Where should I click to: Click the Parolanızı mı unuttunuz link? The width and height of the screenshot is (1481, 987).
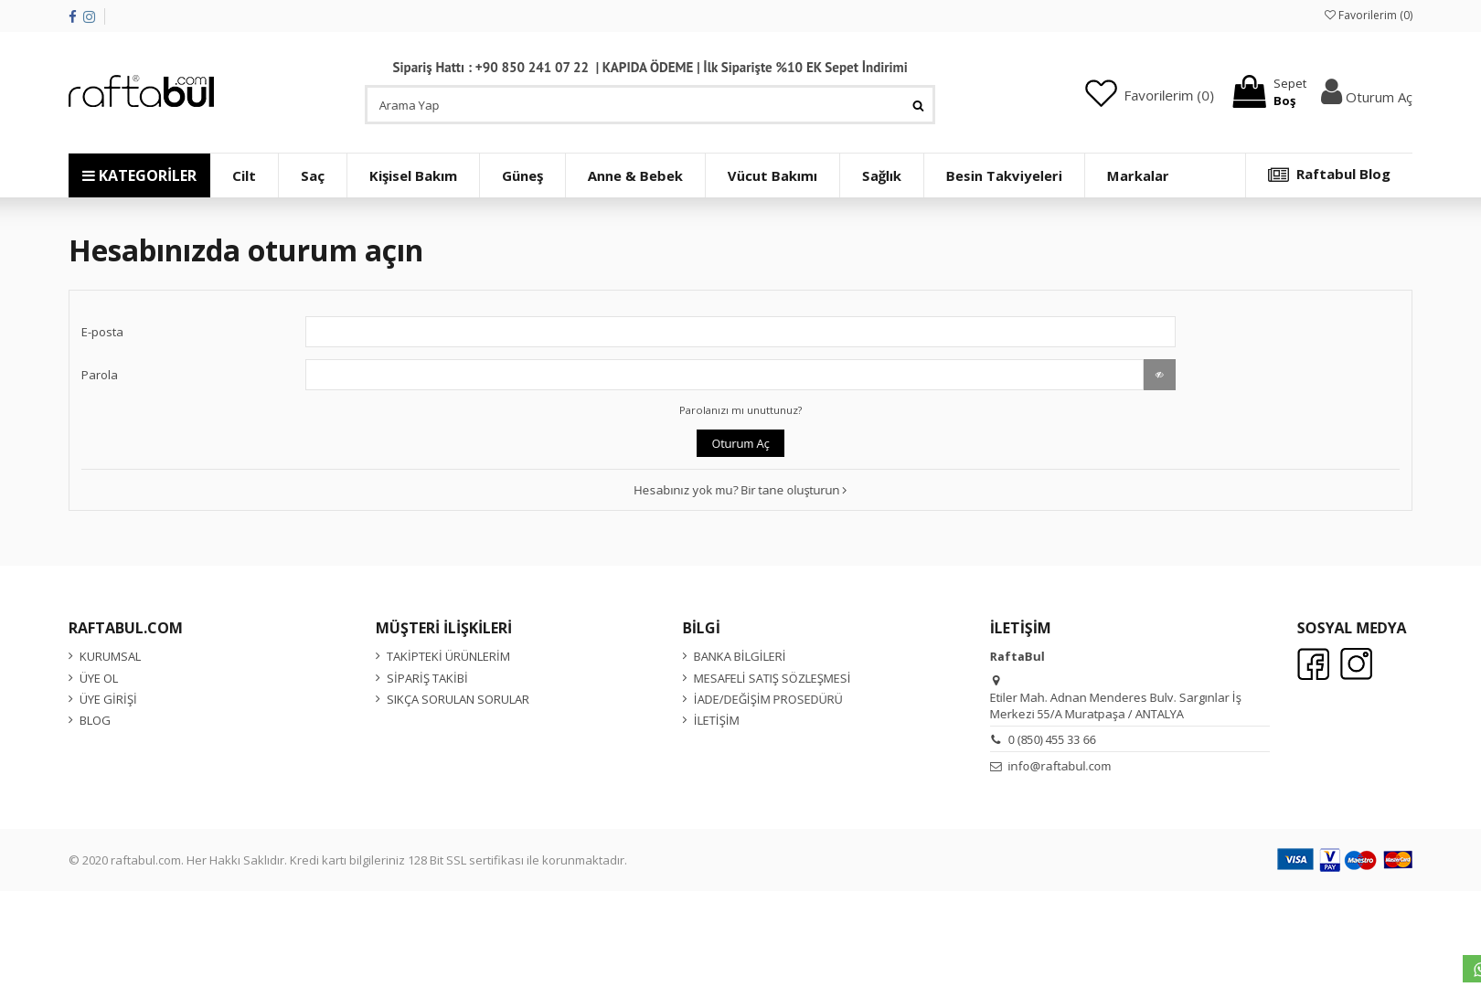point(740,410)
